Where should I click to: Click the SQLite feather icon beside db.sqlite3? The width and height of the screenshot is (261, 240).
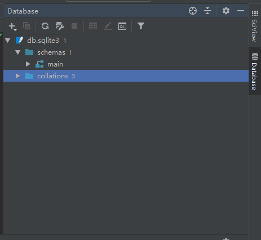19,41
